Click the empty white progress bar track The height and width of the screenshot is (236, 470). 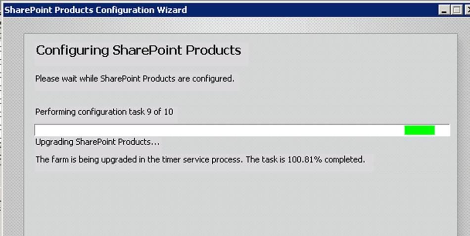[218, 130]
